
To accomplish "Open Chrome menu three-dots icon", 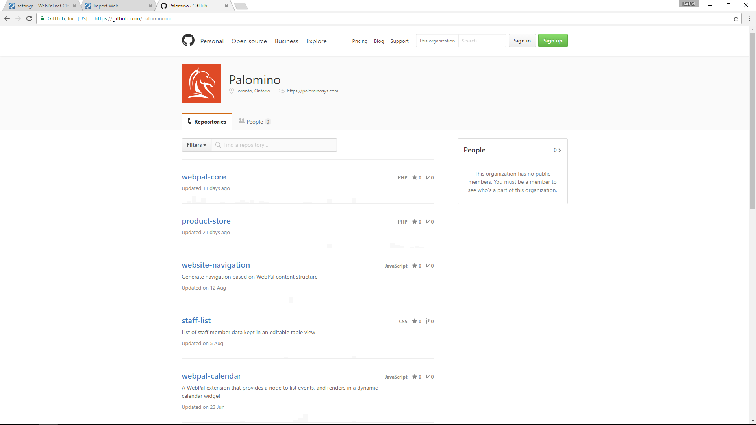I will click(x=749, y=18).
